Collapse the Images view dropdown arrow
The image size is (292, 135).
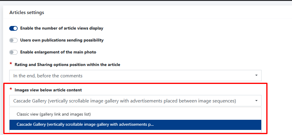[256, 101]
